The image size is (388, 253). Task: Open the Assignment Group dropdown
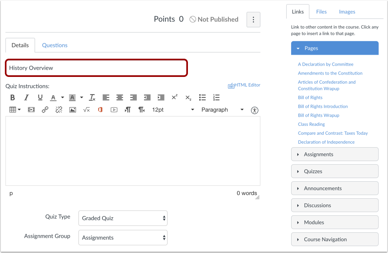[123, 238]
